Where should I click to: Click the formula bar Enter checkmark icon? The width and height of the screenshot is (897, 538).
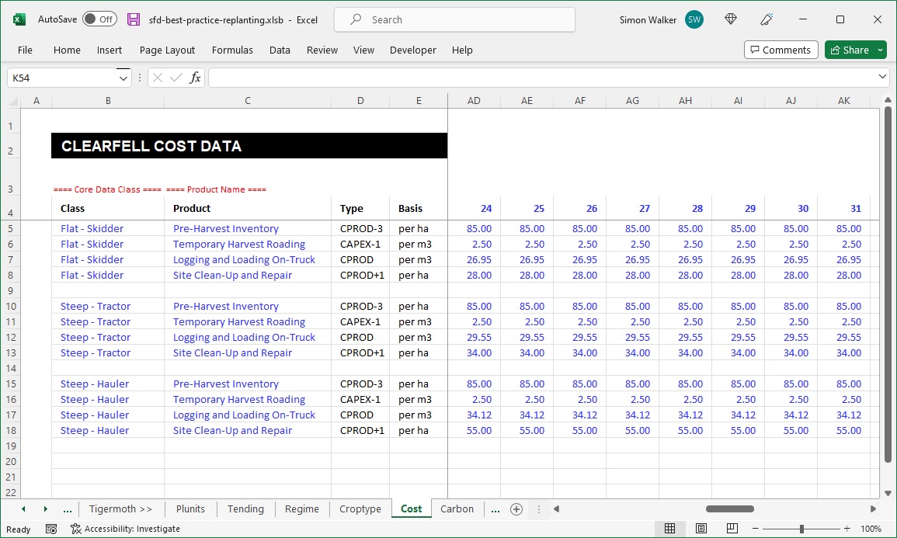(176, 78)
